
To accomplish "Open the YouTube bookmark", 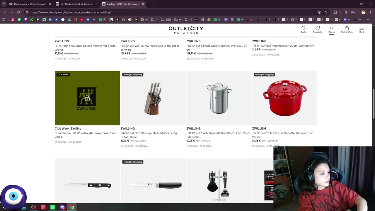I will point(82,20).
